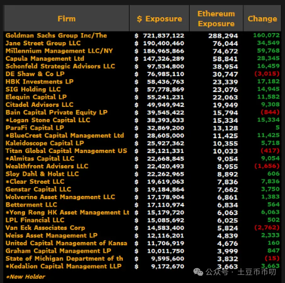This screenshot has width=285, height=283.
Task: Select the "Citadel Advisors LLC" firm name
Action: click(x=40, y=104)
